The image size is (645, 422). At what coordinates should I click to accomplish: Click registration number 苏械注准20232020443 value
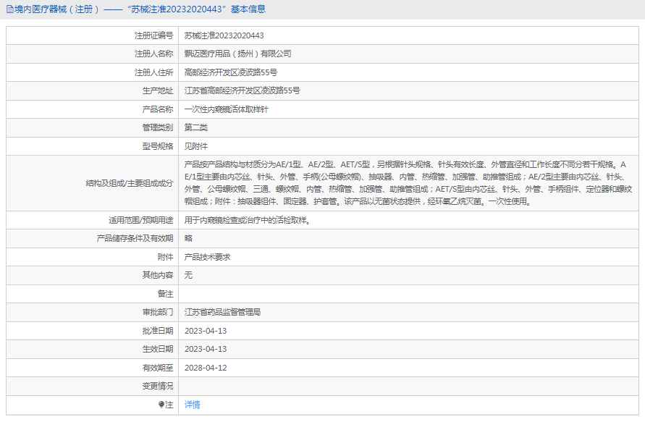[224, 35]
